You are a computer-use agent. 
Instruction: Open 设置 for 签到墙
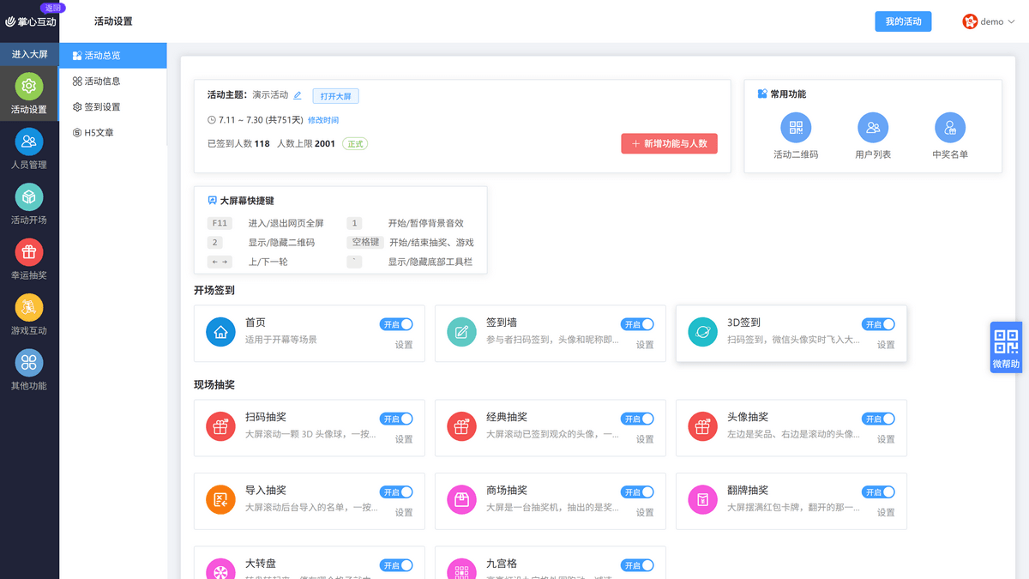[x=645, y=345]
